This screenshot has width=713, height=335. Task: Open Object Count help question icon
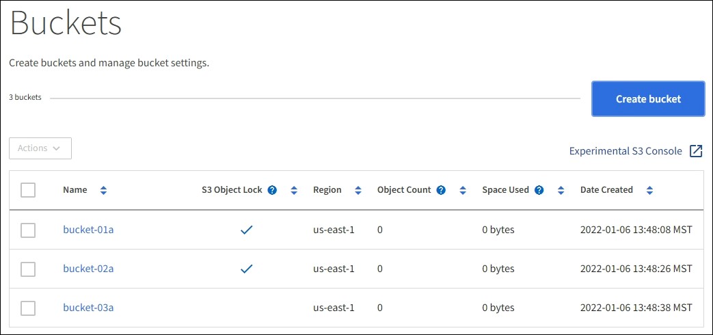441,190
